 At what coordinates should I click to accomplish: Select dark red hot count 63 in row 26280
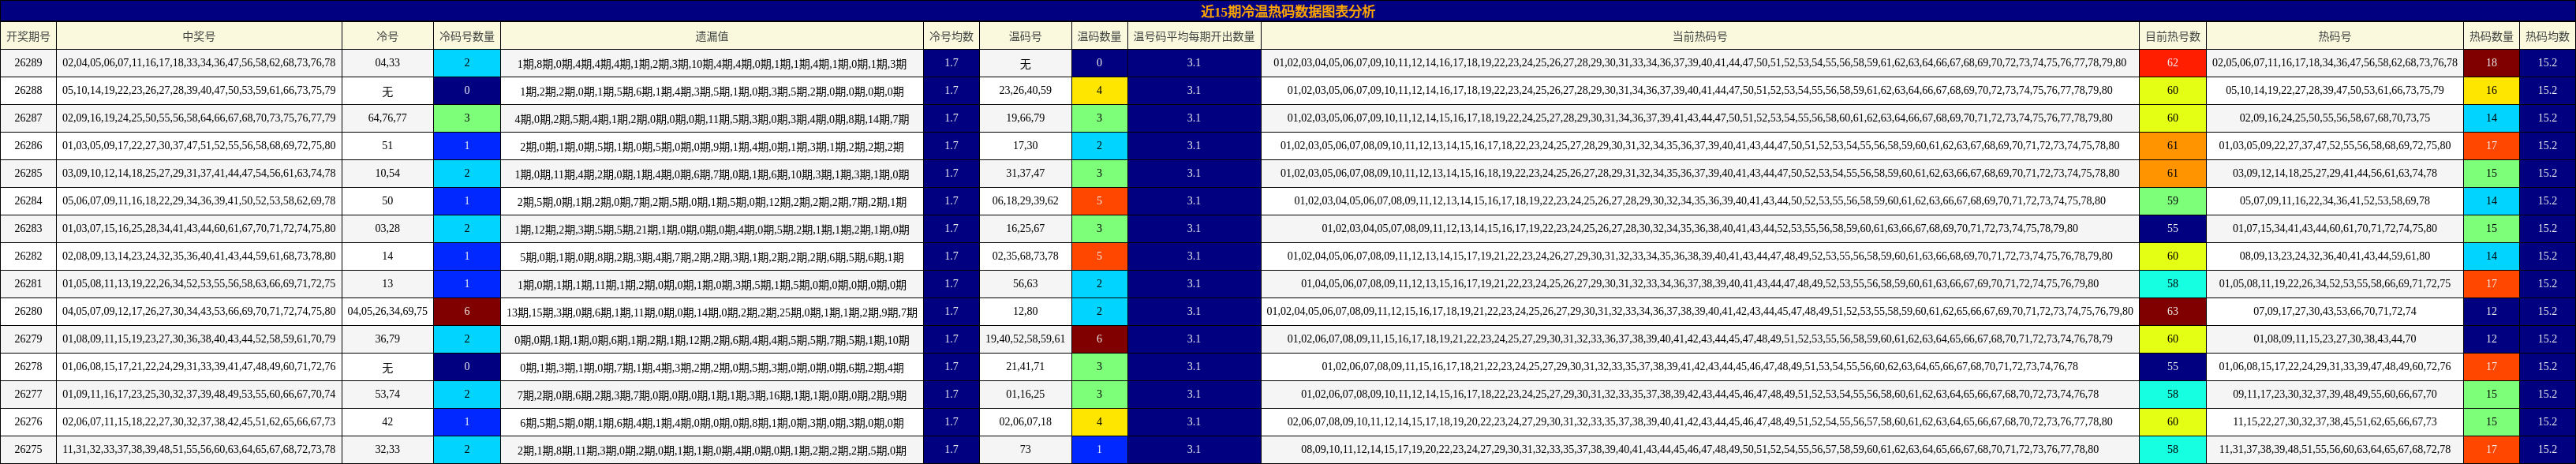click(2172, 312)
